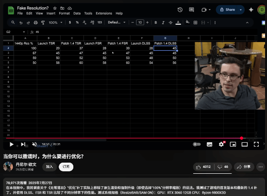Viewport: 267px width, 196px height.
Task: Enable miniplayer mode
Action: click(233, 144)
